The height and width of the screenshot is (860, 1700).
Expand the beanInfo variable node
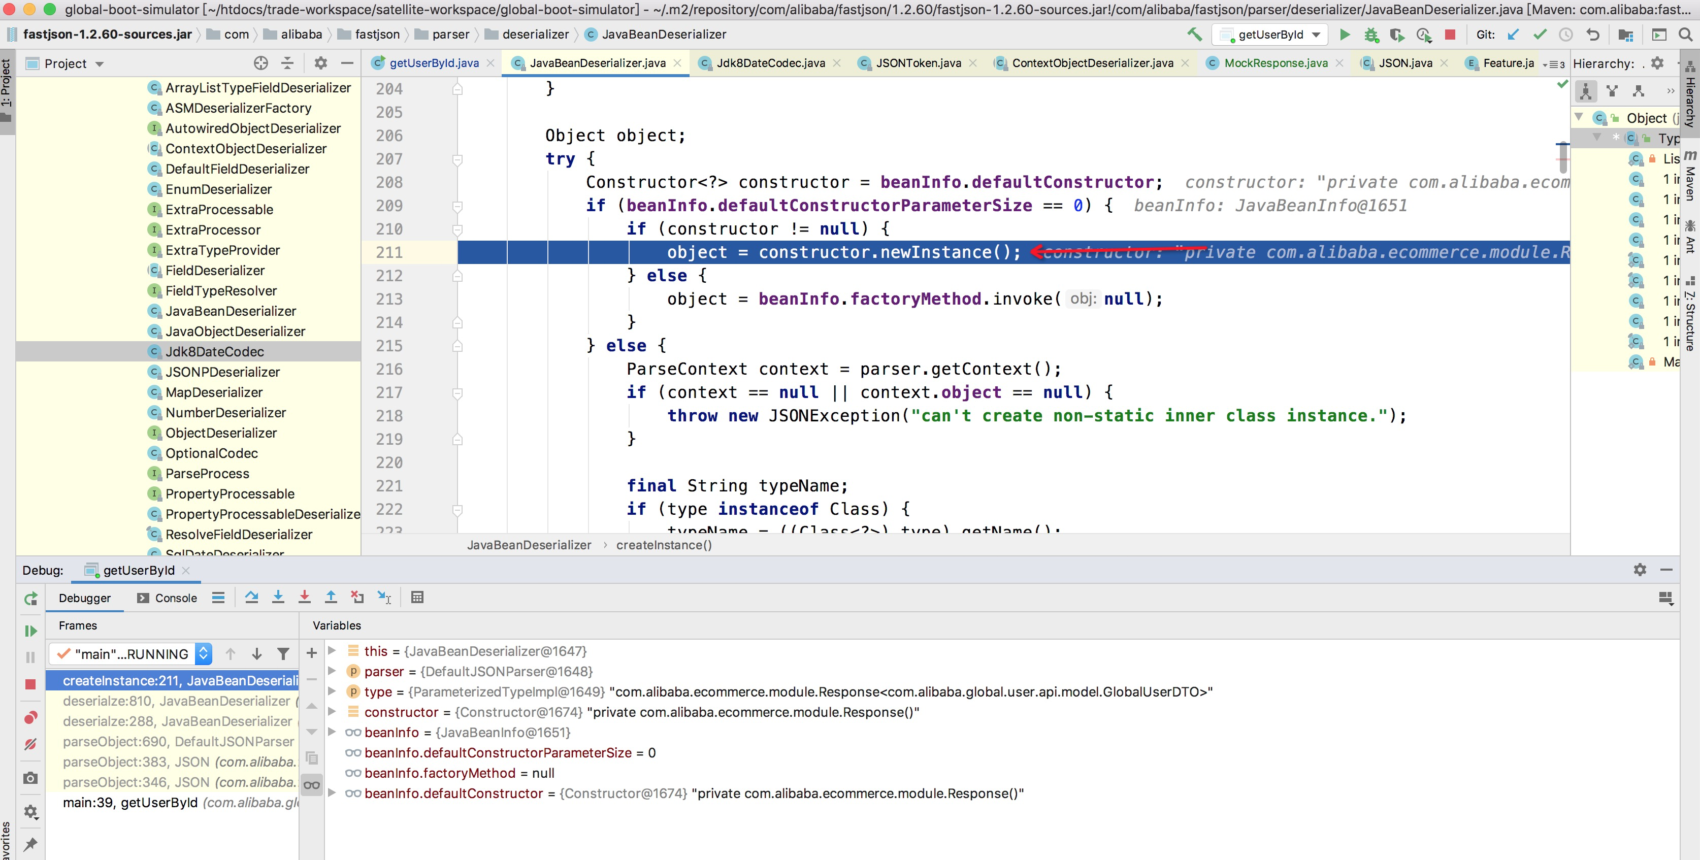(333, 732)
